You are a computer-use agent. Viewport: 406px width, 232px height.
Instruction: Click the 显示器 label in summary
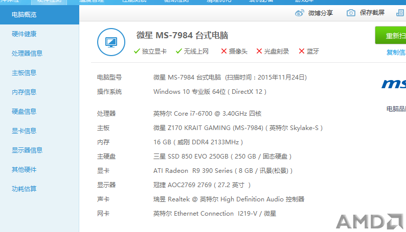pos(106,185)
